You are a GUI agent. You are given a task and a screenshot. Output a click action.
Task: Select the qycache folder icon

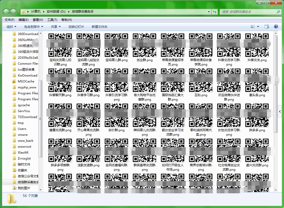tap(14, 105)
